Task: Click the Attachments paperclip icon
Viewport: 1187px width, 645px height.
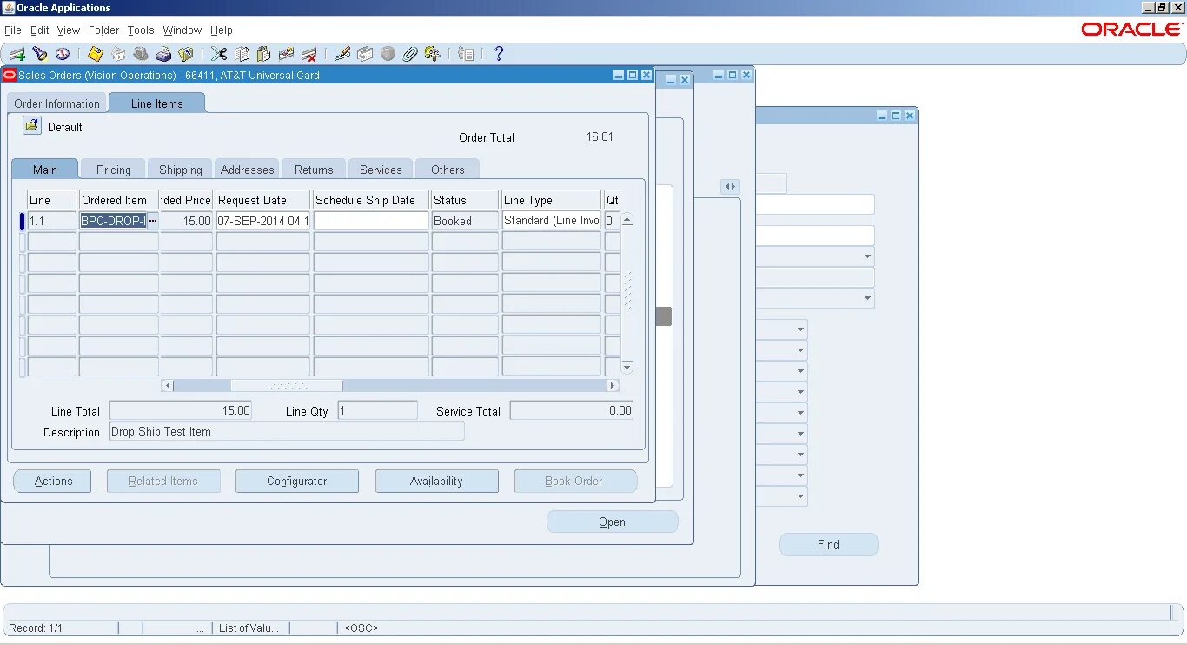Action: coord(410,54)
